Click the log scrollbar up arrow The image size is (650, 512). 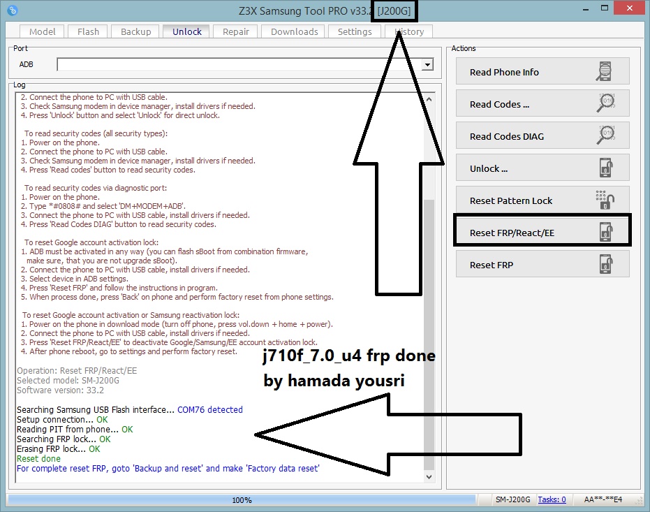tap(429, 99)
